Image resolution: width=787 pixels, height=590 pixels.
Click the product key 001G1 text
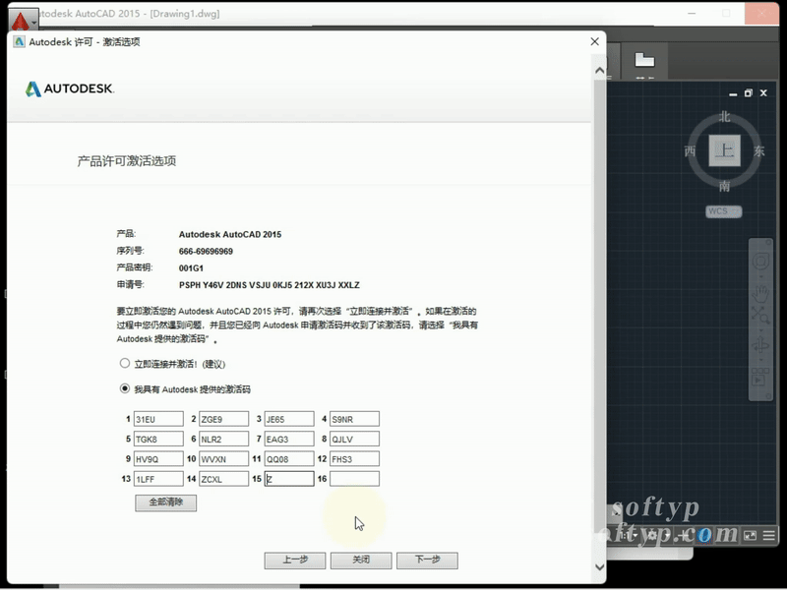(x=191, y=268)
